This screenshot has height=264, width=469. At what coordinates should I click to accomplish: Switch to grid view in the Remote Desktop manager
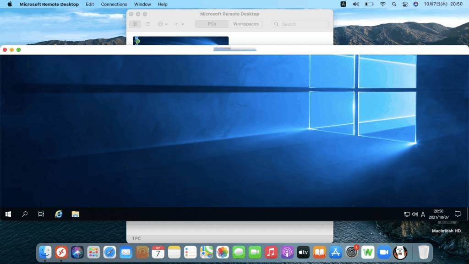(x=135, y=24)
